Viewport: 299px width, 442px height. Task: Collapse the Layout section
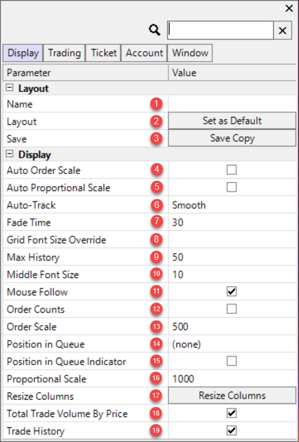10,88
